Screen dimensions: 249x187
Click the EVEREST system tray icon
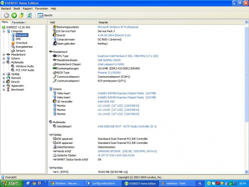coord(209,183)
